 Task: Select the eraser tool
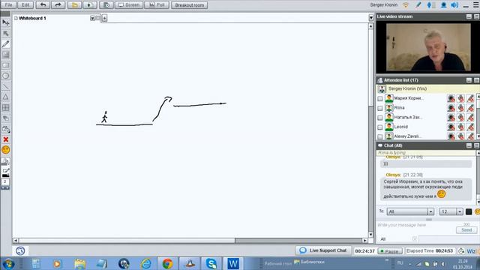pyautogui.click(x=5, y=118)
